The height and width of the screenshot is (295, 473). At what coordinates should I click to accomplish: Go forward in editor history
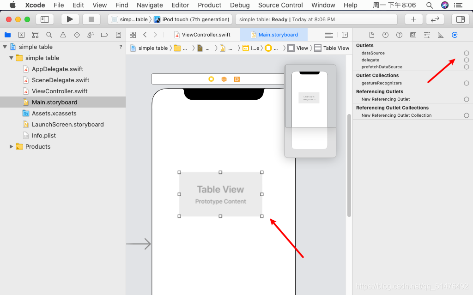(155, 35)
